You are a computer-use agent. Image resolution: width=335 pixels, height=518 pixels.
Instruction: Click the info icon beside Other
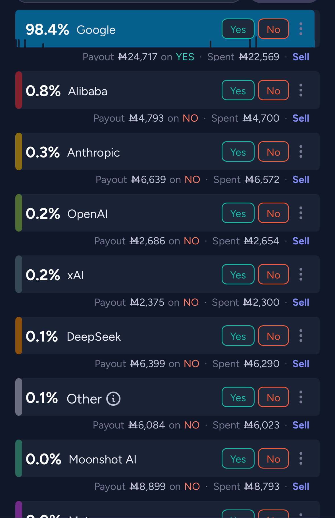tap(113, 399)
